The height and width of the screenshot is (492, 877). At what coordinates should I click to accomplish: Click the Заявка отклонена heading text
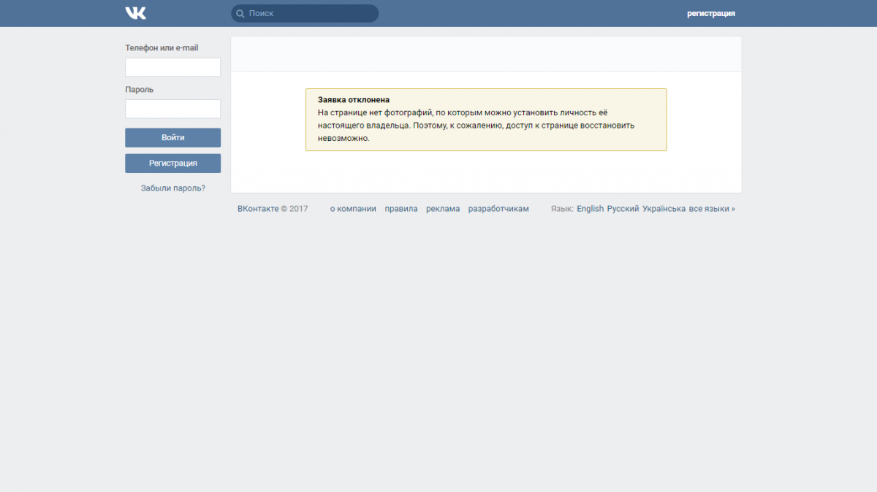[x=354, y=100]
